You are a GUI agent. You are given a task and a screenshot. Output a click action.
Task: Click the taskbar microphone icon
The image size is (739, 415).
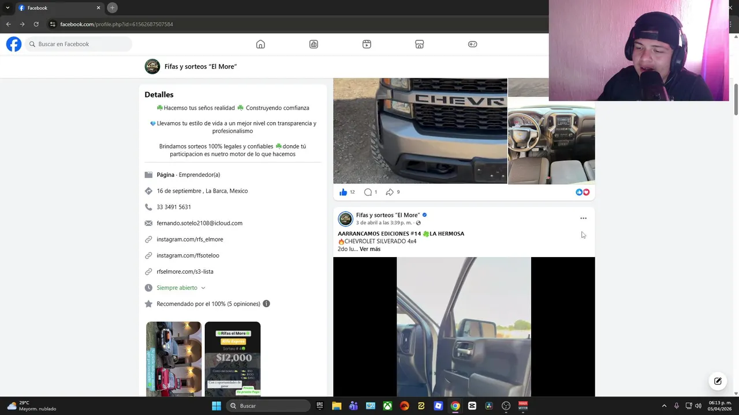[x=677, y=406]
